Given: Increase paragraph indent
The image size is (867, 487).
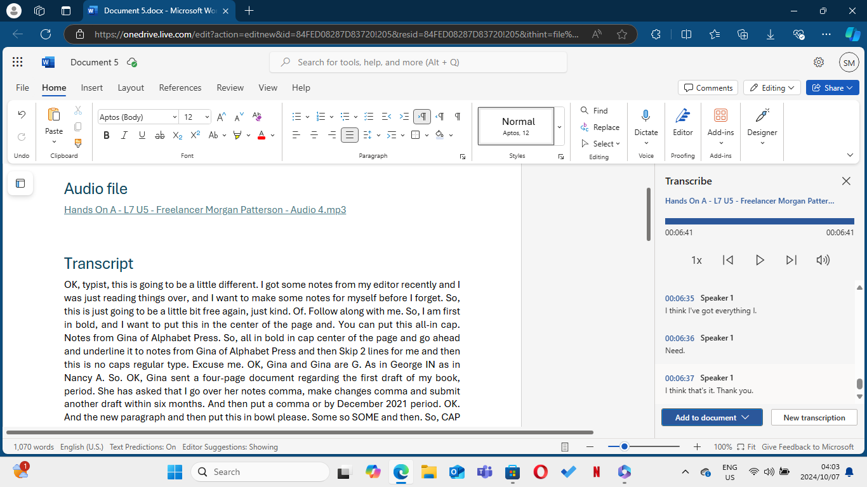Looking at the screenshot, I should pyautogui.click(x=404, y=117).
